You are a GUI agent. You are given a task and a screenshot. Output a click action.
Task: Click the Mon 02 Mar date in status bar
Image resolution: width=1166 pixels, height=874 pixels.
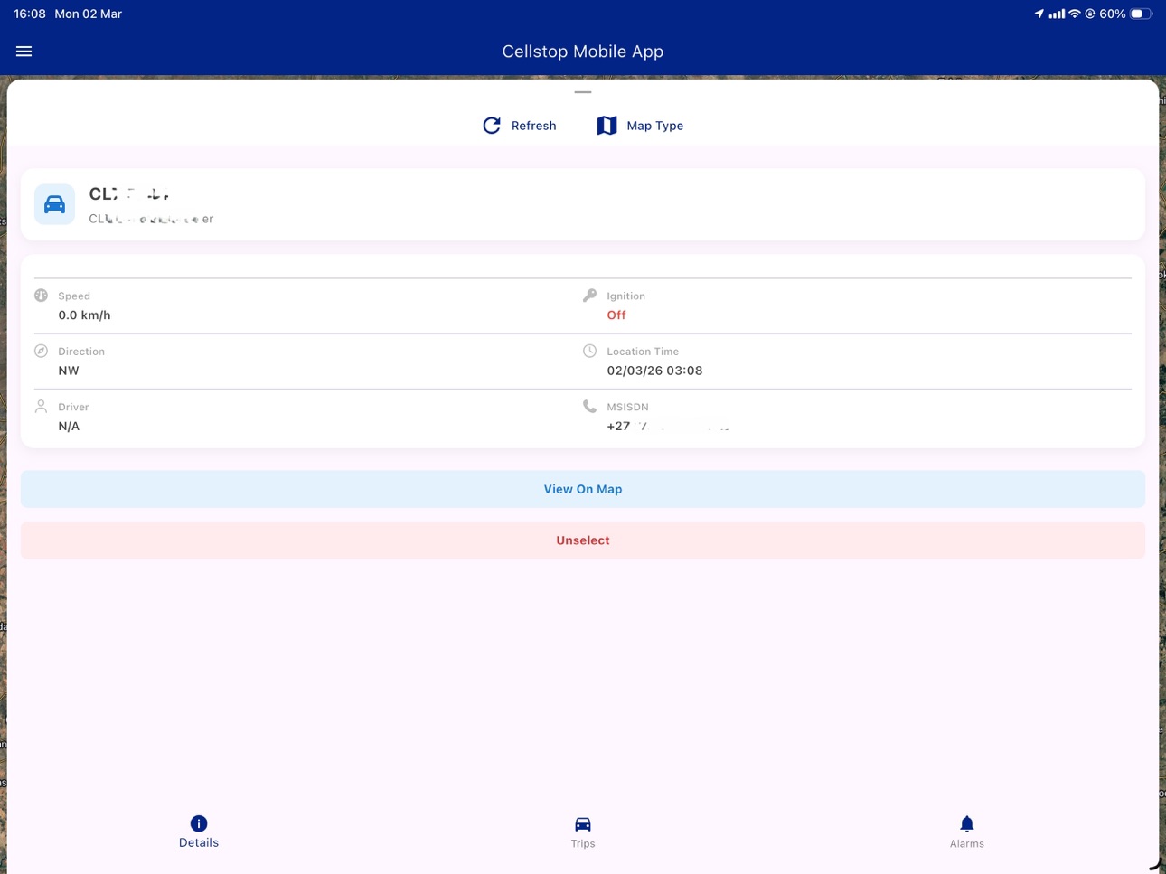point(89,14)
